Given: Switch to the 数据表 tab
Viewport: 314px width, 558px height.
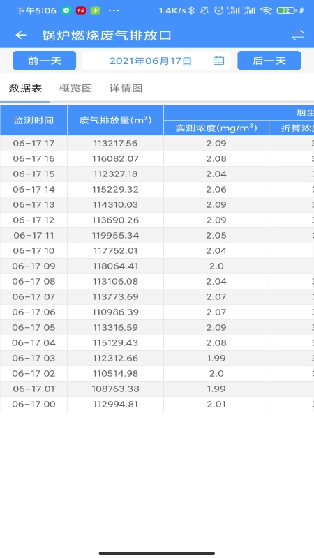Looking at the screenshot, I should 25,89.
